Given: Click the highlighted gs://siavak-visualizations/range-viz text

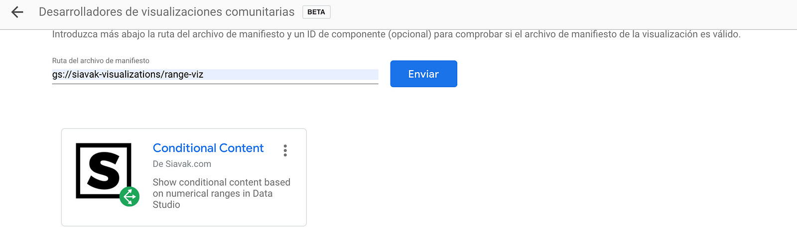Looking at the screenshot, I should tap(128, 75).
